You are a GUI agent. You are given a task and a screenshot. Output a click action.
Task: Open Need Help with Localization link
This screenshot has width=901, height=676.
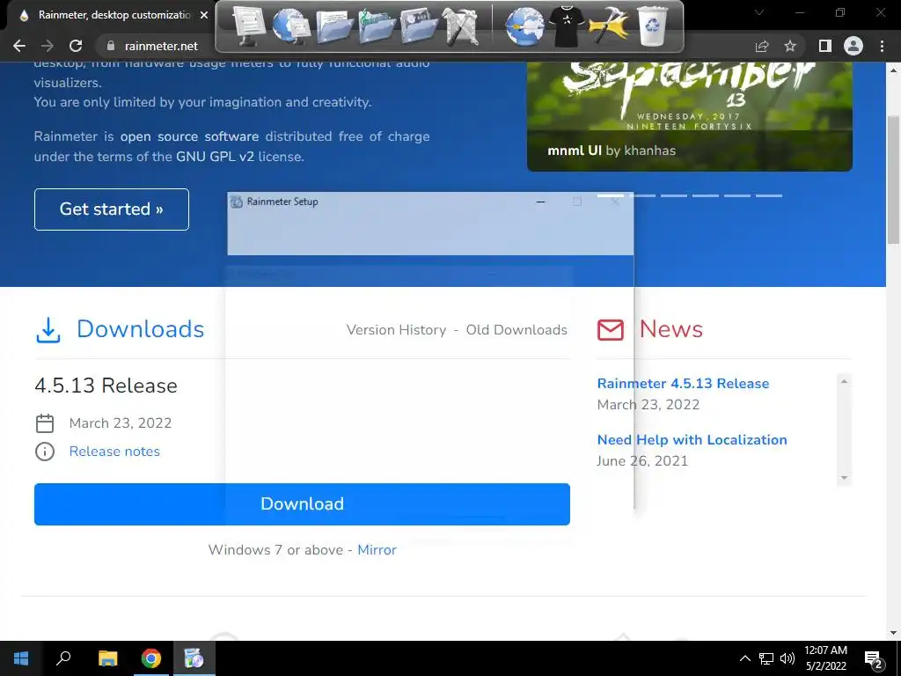click(692, 440)
